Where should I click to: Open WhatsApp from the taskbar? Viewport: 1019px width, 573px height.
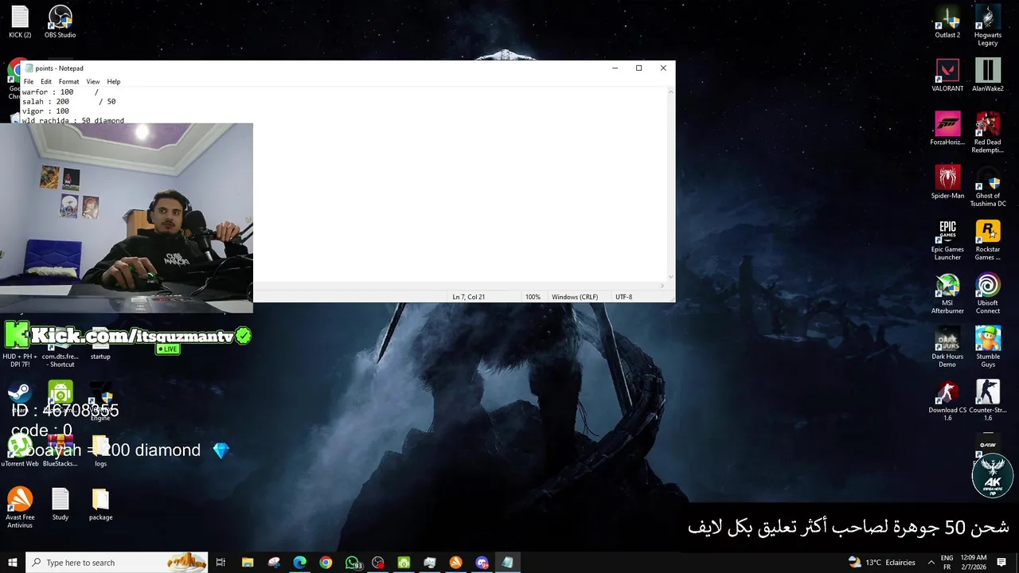tap(352, 563)
